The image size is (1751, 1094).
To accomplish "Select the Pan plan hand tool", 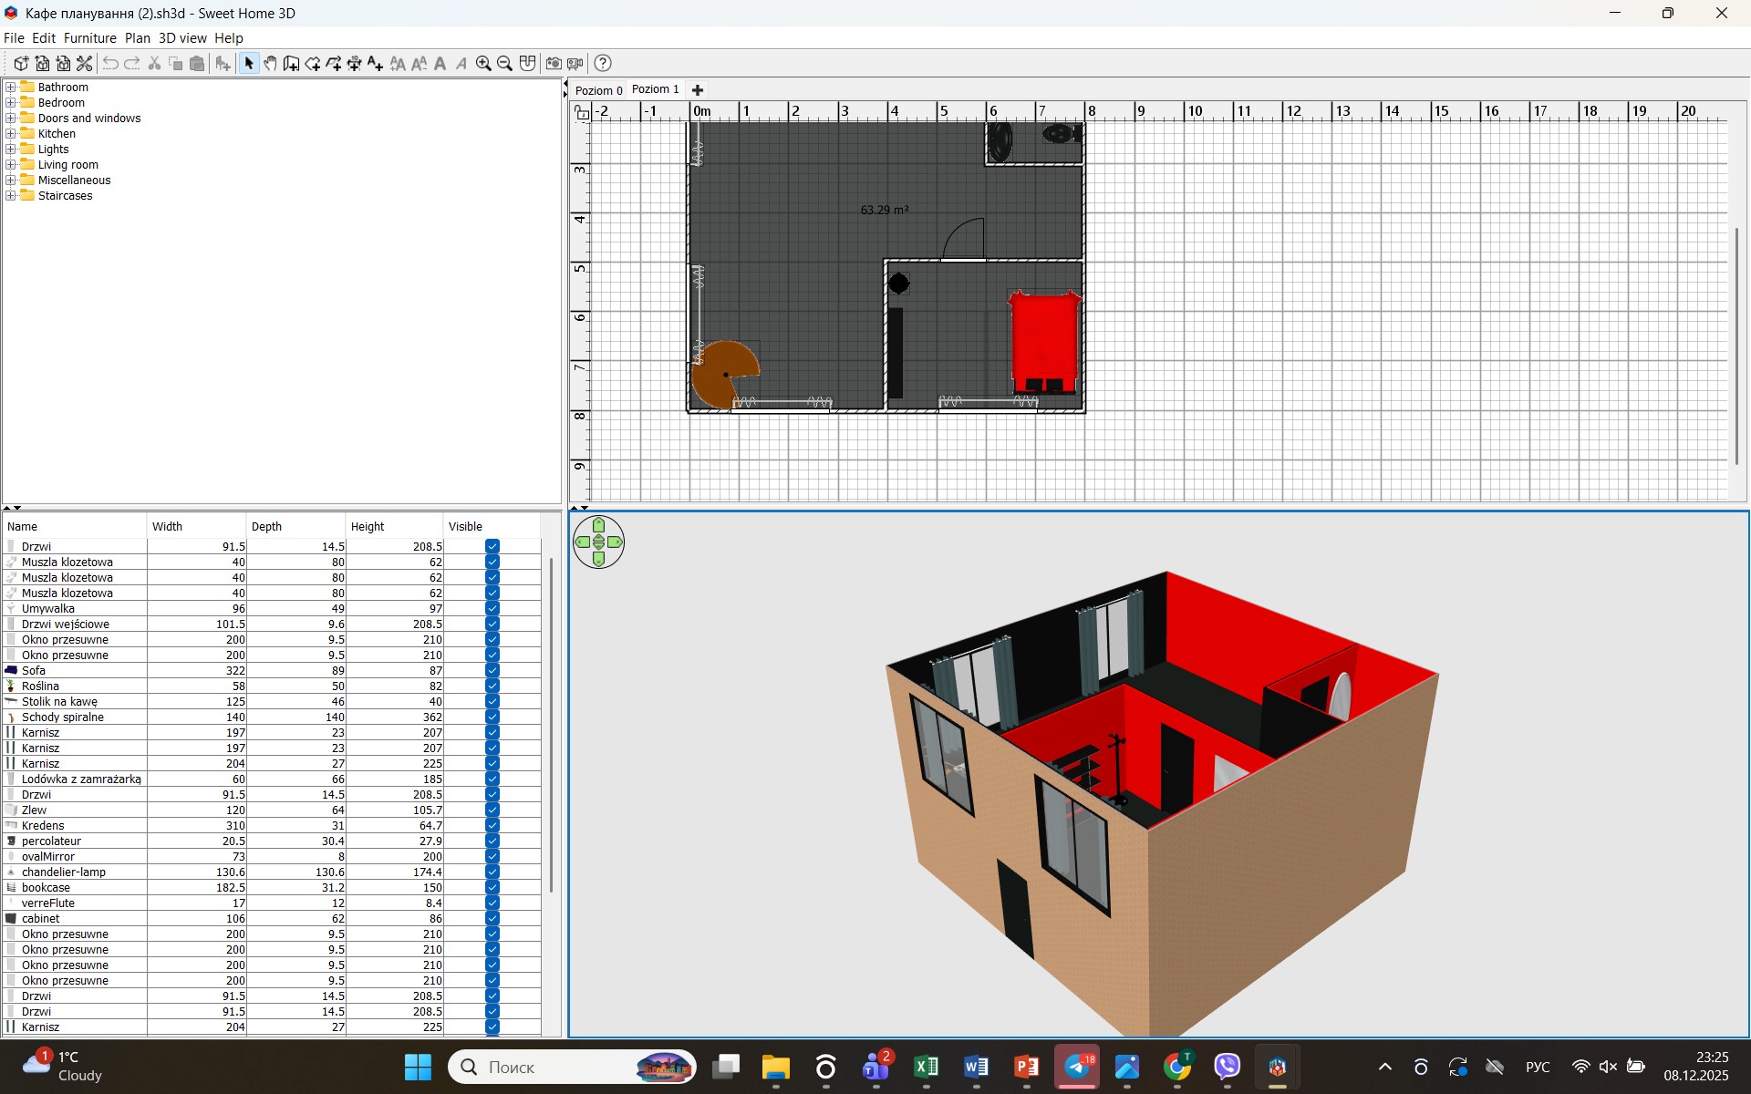I will tap(270, 63).
